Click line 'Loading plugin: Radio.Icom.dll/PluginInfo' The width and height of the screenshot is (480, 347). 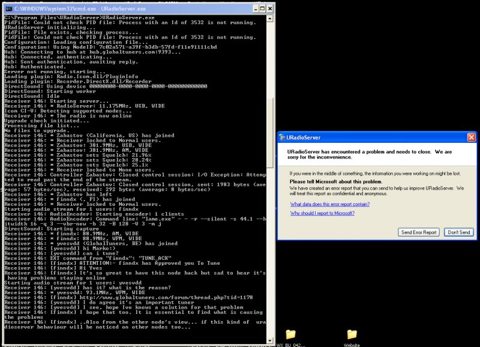click(71, 77)
